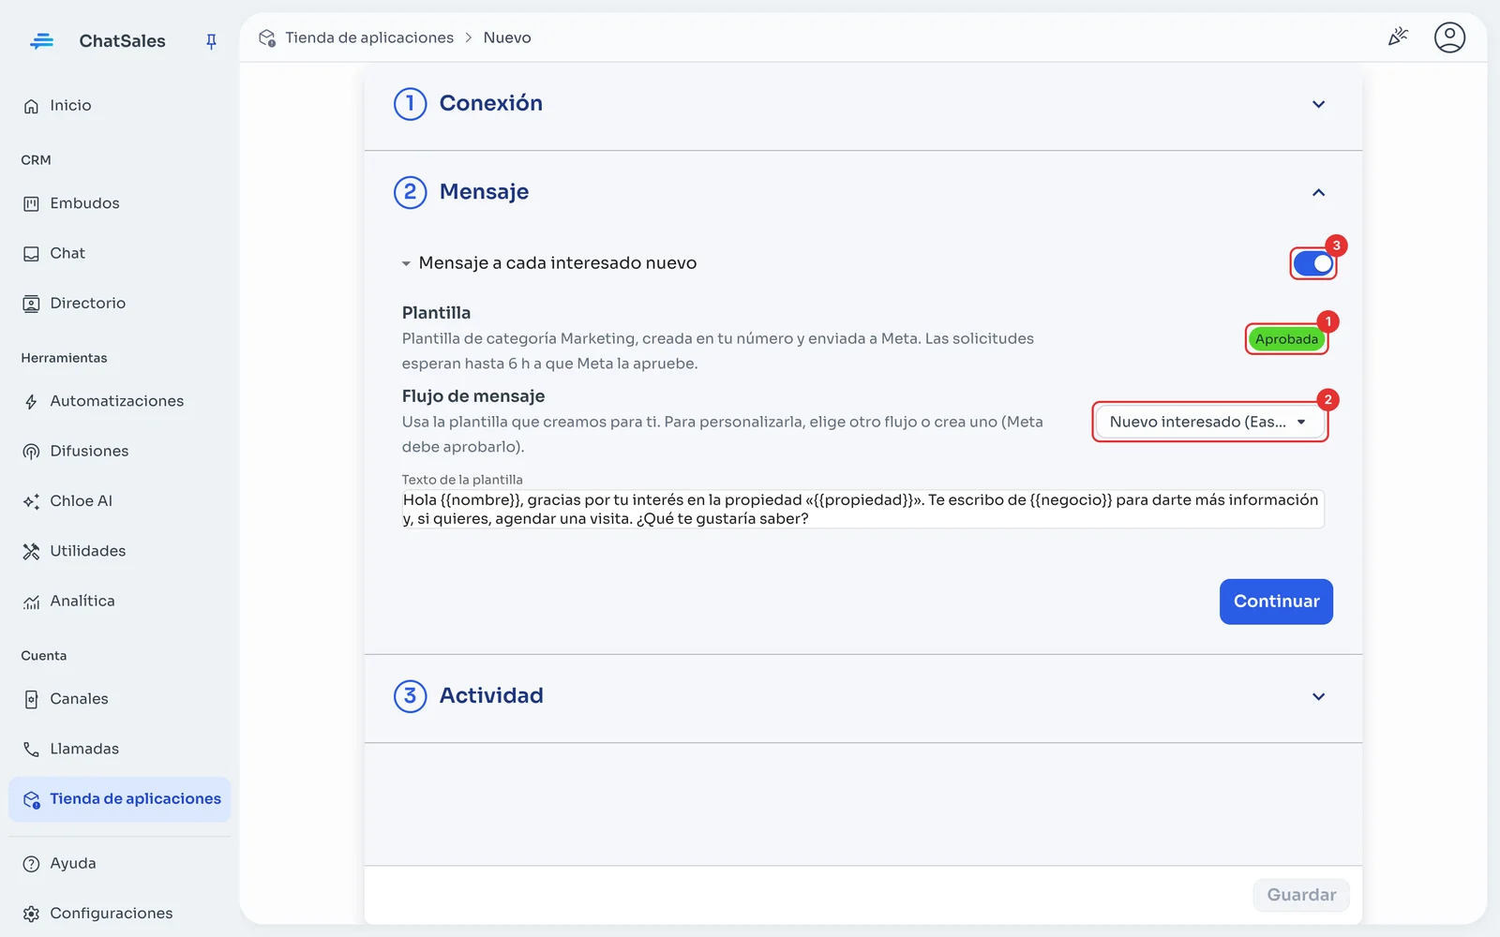Viewport: 1500px width, 937px height.
Task: Click the Canales device icon
Action: point(31,699)
